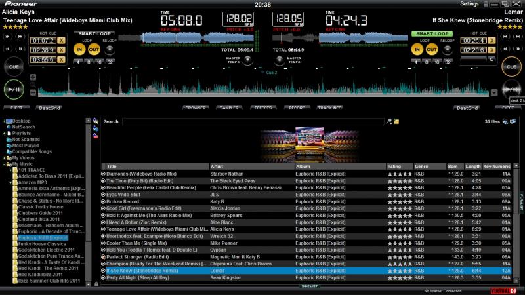Hit the left deck CUE button

click(14, 67)
